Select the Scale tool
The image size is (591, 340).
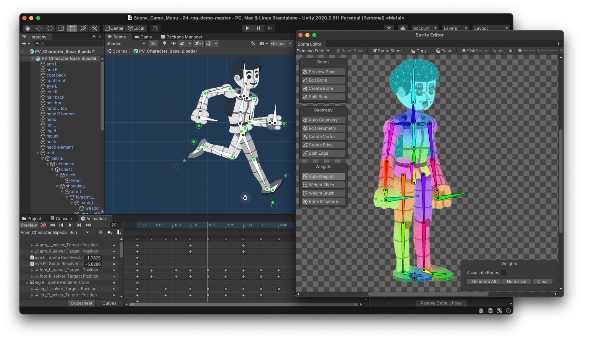click(61, 28)
